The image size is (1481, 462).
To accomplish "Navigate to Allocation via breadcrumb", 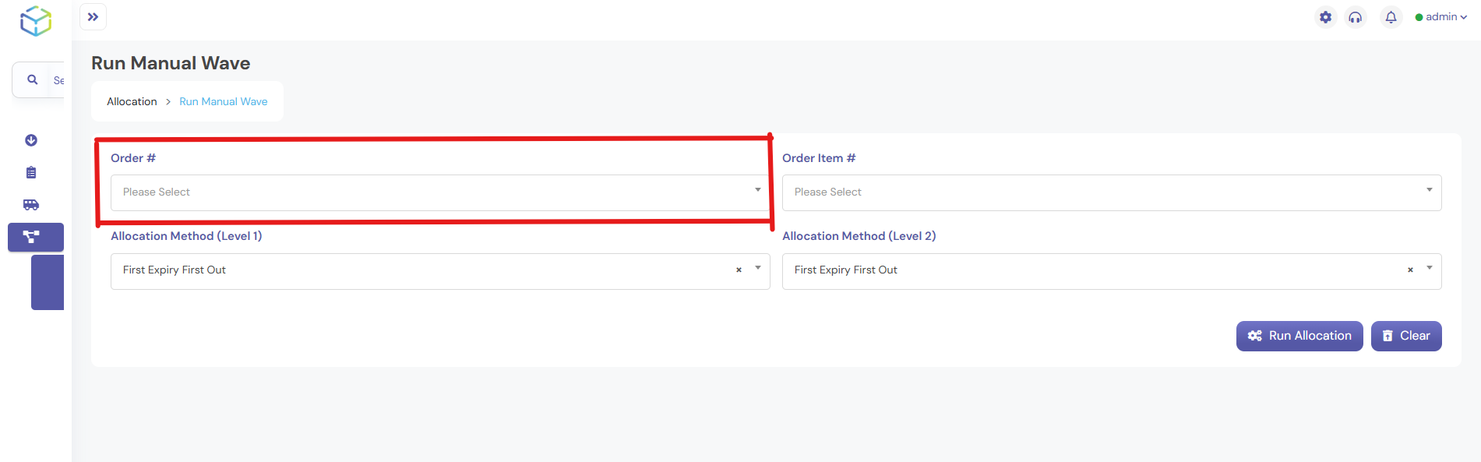I will pyautogui.click(x=132, y=101).
